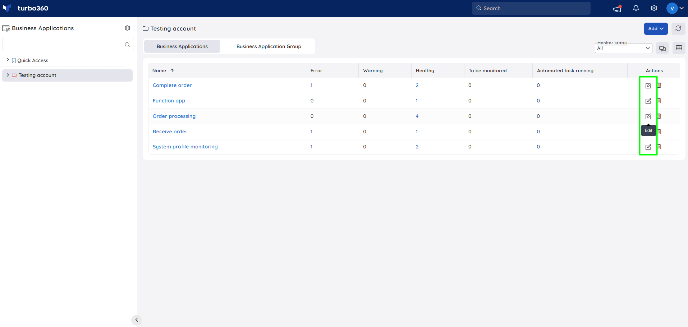The width and height of the screenshot is (688, 327).
Task: Sort by Name using arrow icon
Action: coord(172,70)
